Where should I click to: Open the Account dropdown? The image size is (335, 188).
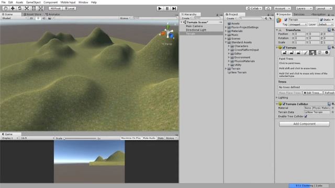[x=282, y=8]
